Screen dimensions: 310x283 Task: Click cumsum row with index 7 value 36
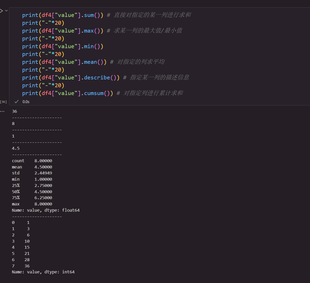(21, 266)
